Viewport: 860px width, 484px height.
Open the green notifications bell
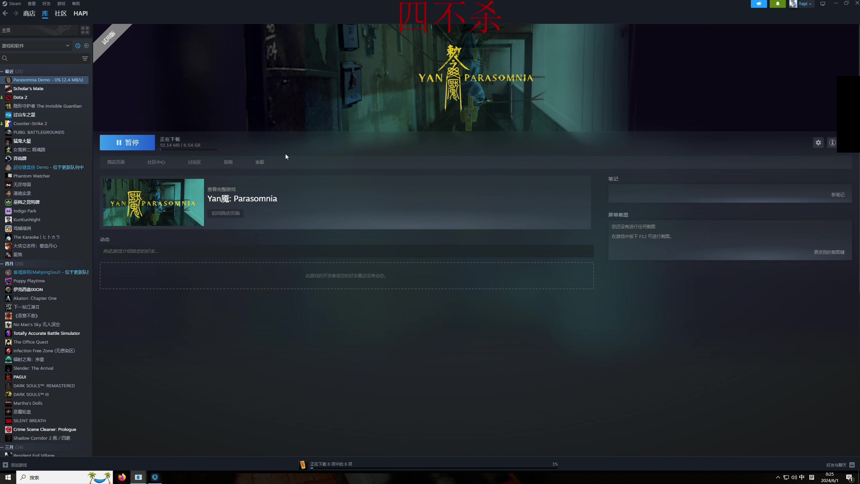click(x=777, y=4)
